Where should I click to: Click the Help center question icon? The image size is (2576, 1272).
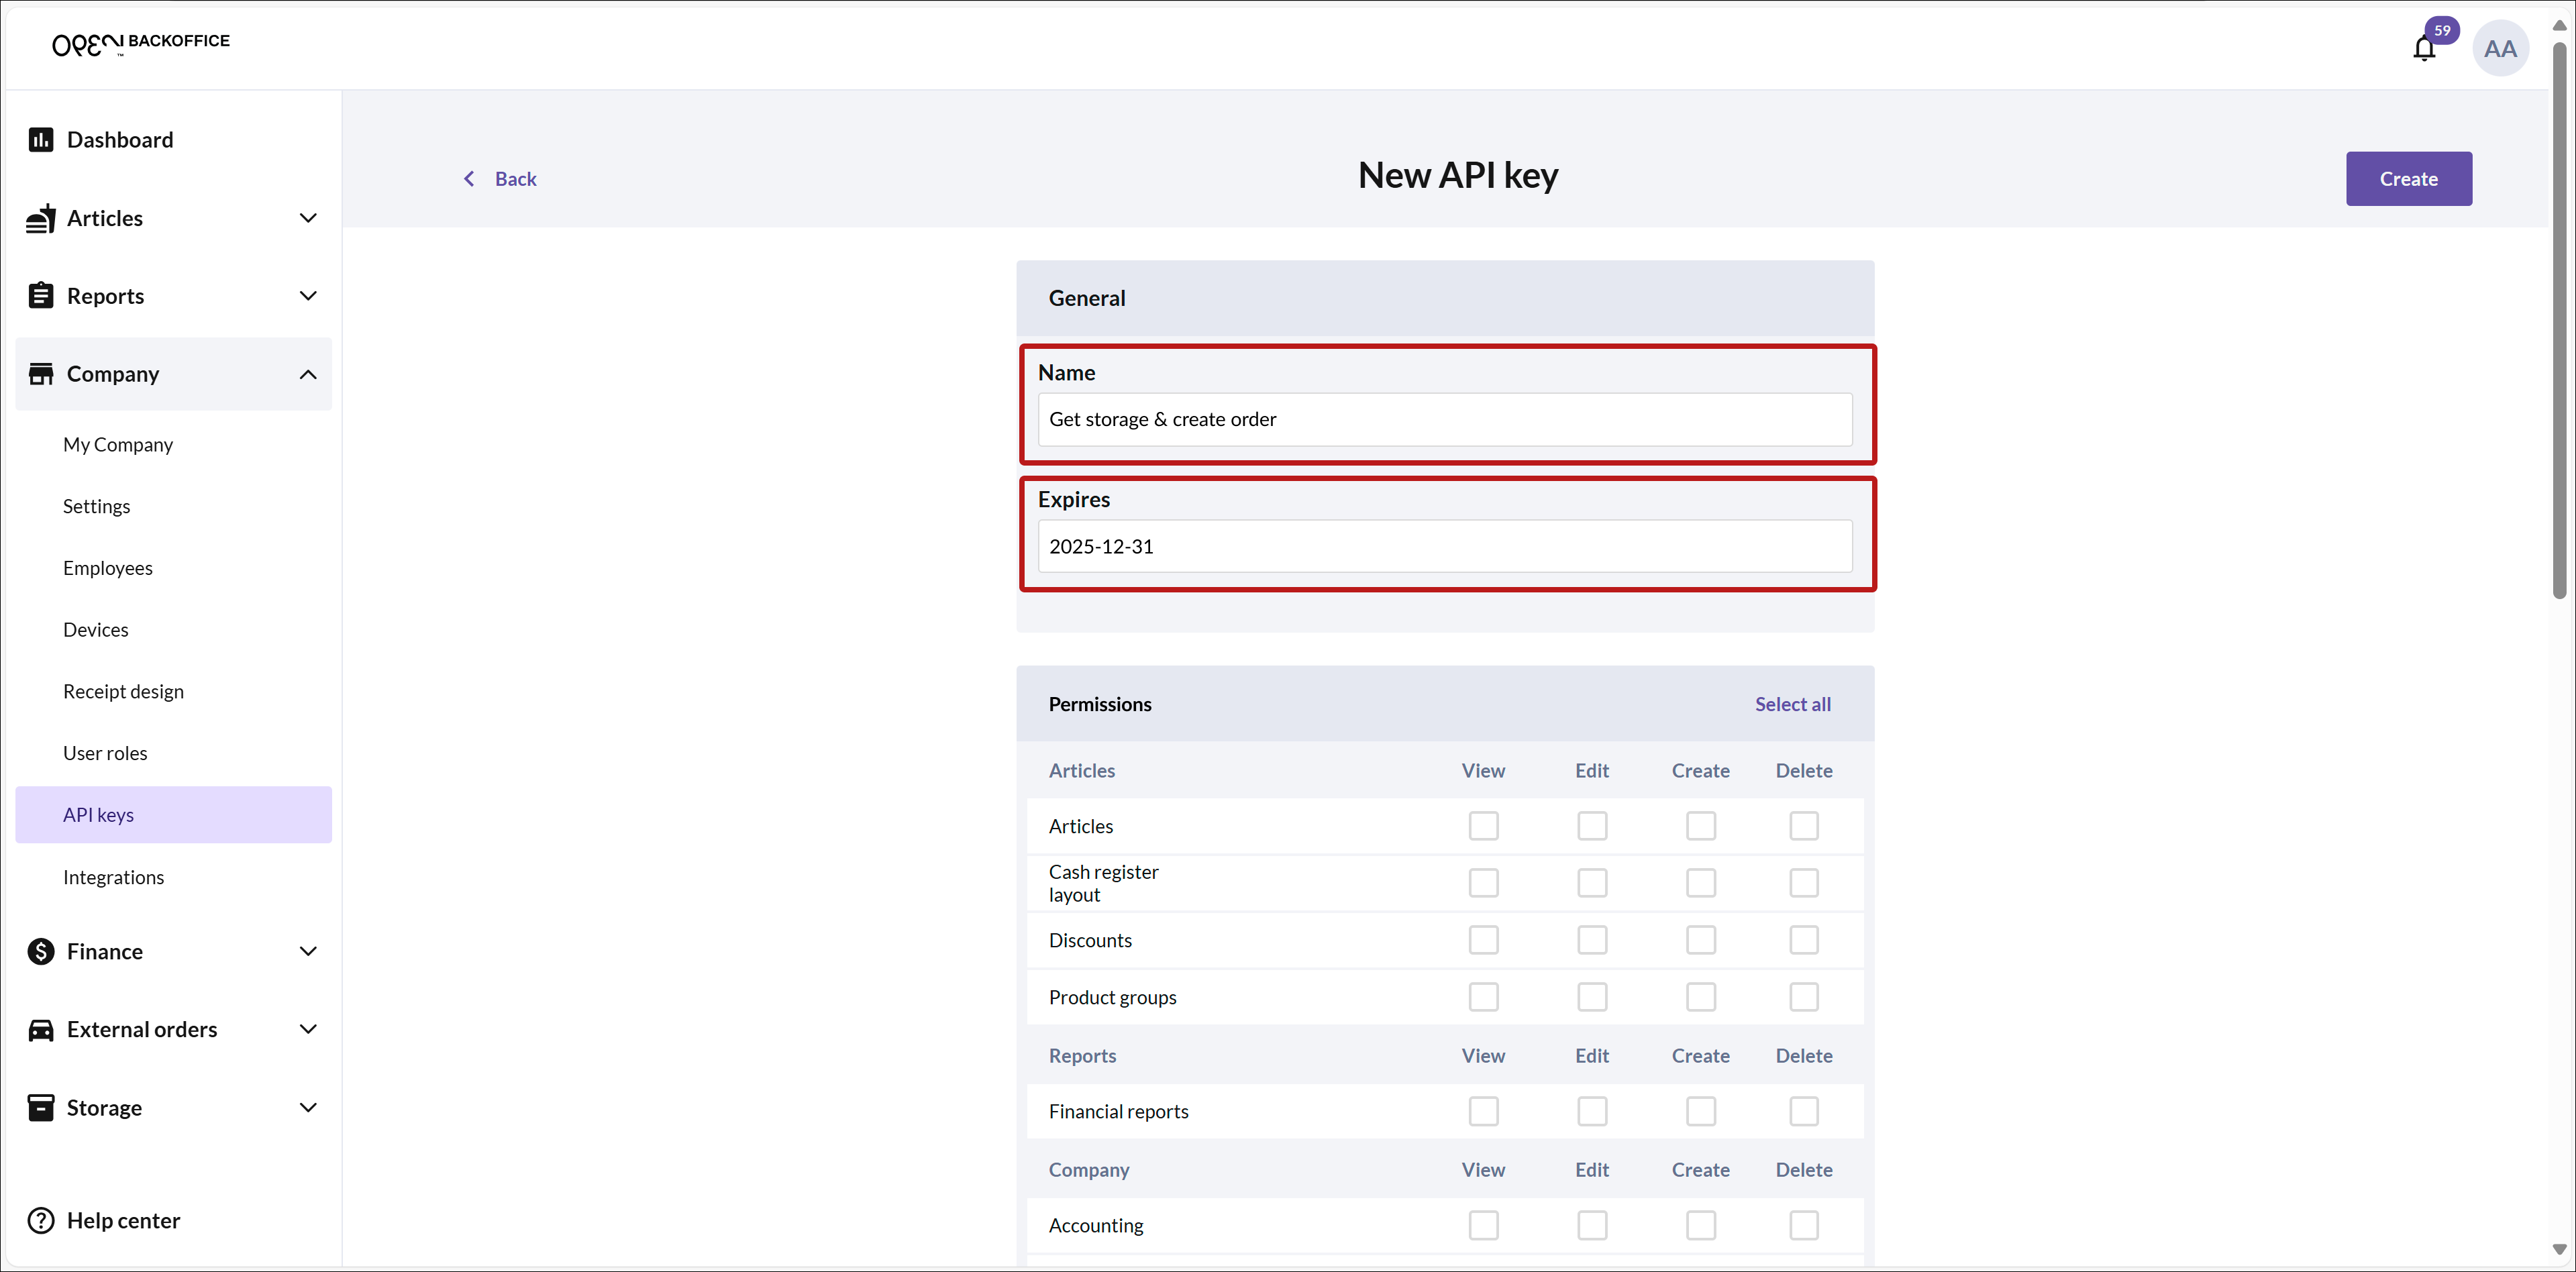coord(41,1220)
